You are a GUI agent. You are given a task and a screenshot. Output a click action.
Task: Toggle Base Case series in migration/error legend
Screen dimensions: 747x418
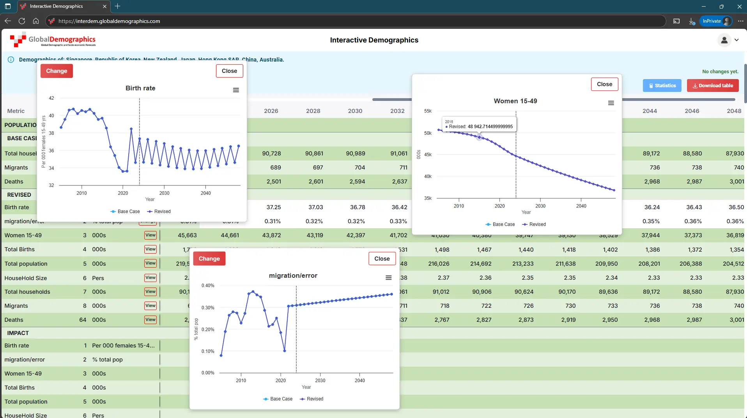[277, 399]
